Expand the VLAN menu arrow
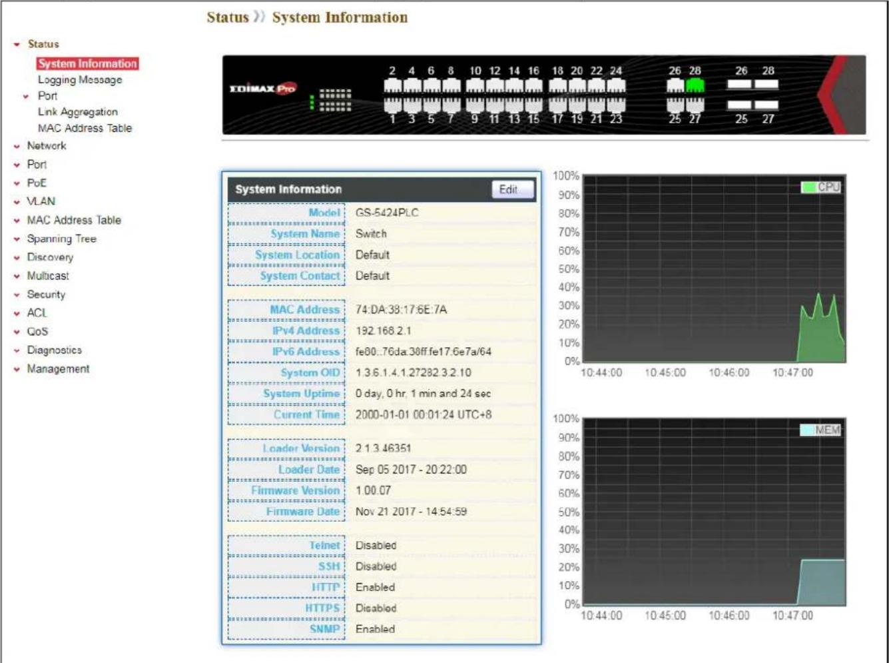The width and height of the screenshot is (889, 663). pos(17,202)
